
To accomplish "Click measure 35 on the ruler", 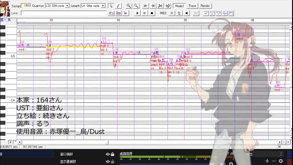I will click(185, 20).
